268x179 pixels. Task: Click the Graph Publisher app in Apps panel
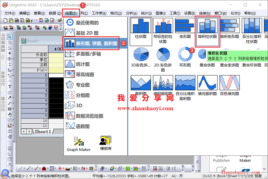pos(221,158)
